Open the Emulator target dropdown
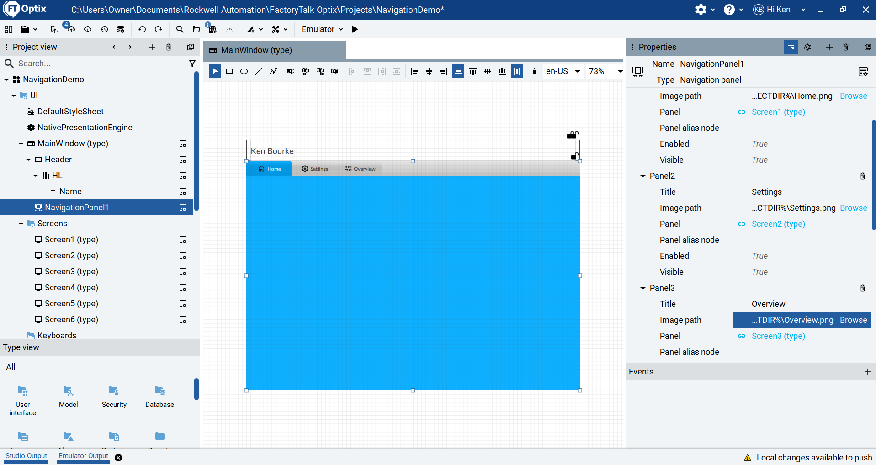 tap(322, 29)
